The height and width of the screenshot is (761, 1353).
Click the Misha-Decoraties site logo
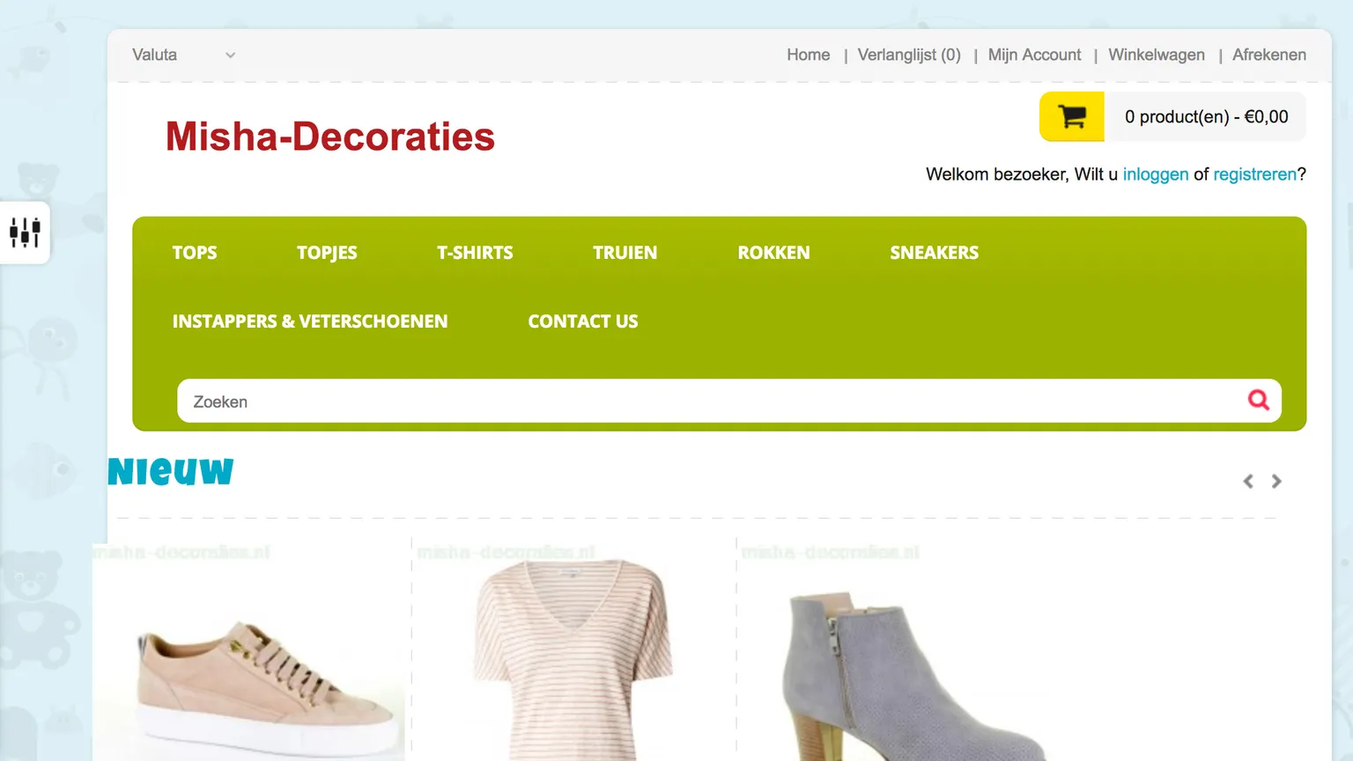click(330, 137)
